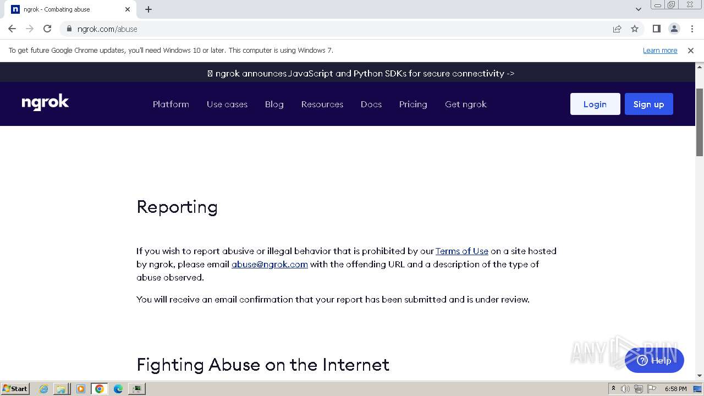The width and height of the screenshot is (704, 396).
Task: Click the green monitor taskbar icon
Action: point(136,389)
